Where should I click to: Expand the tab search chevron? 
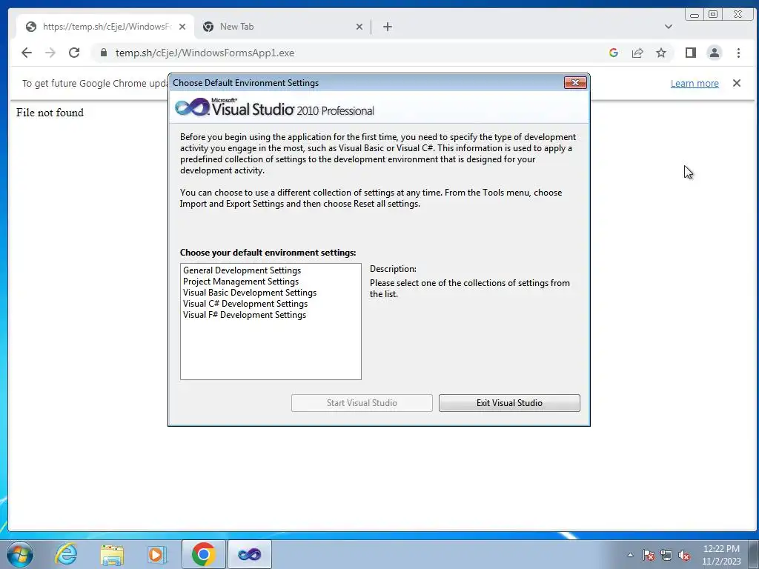(669, 27)
